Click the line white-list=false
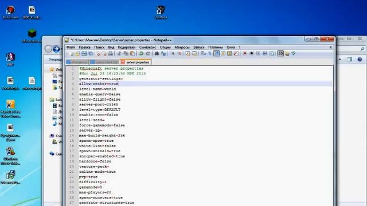 [97, 146]
